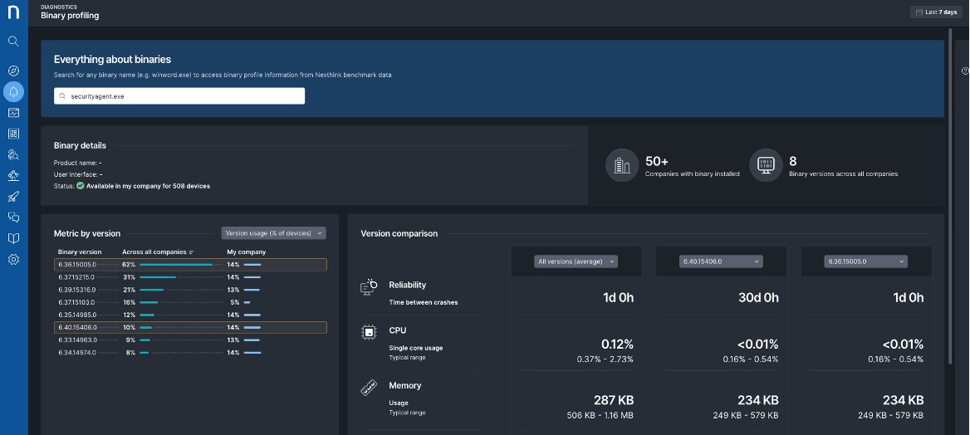Click the open book icon in the sidebar
970x435 pixels.
pyautogui.click(x=13, y=238)
